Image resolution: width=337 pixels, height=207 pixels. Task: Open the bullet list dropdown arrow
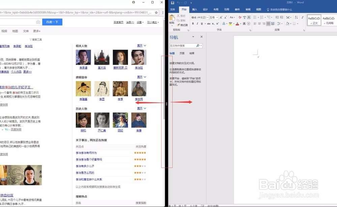[x=258, y=18]
